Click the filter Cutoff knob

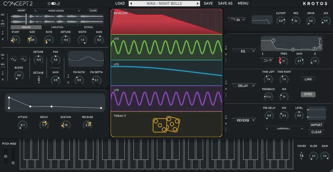tap(281, 21)
